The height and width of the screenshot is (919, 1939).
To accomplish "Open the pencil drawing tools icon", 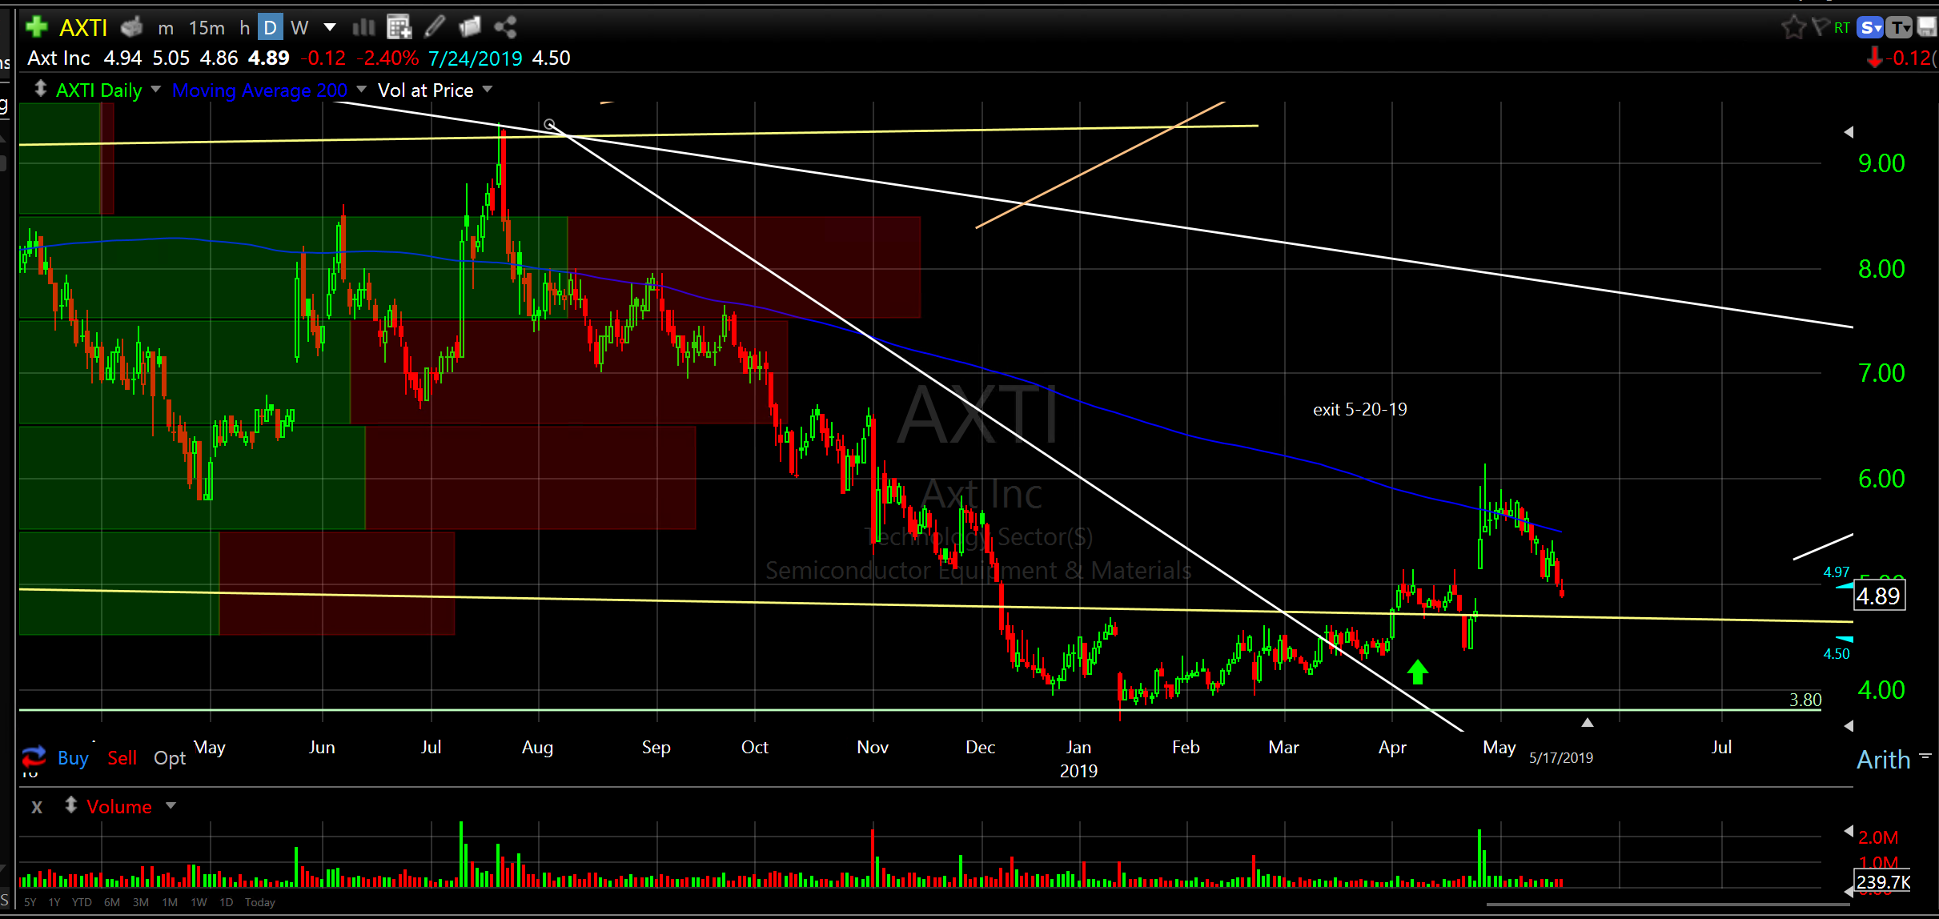I will pos(434,27).
